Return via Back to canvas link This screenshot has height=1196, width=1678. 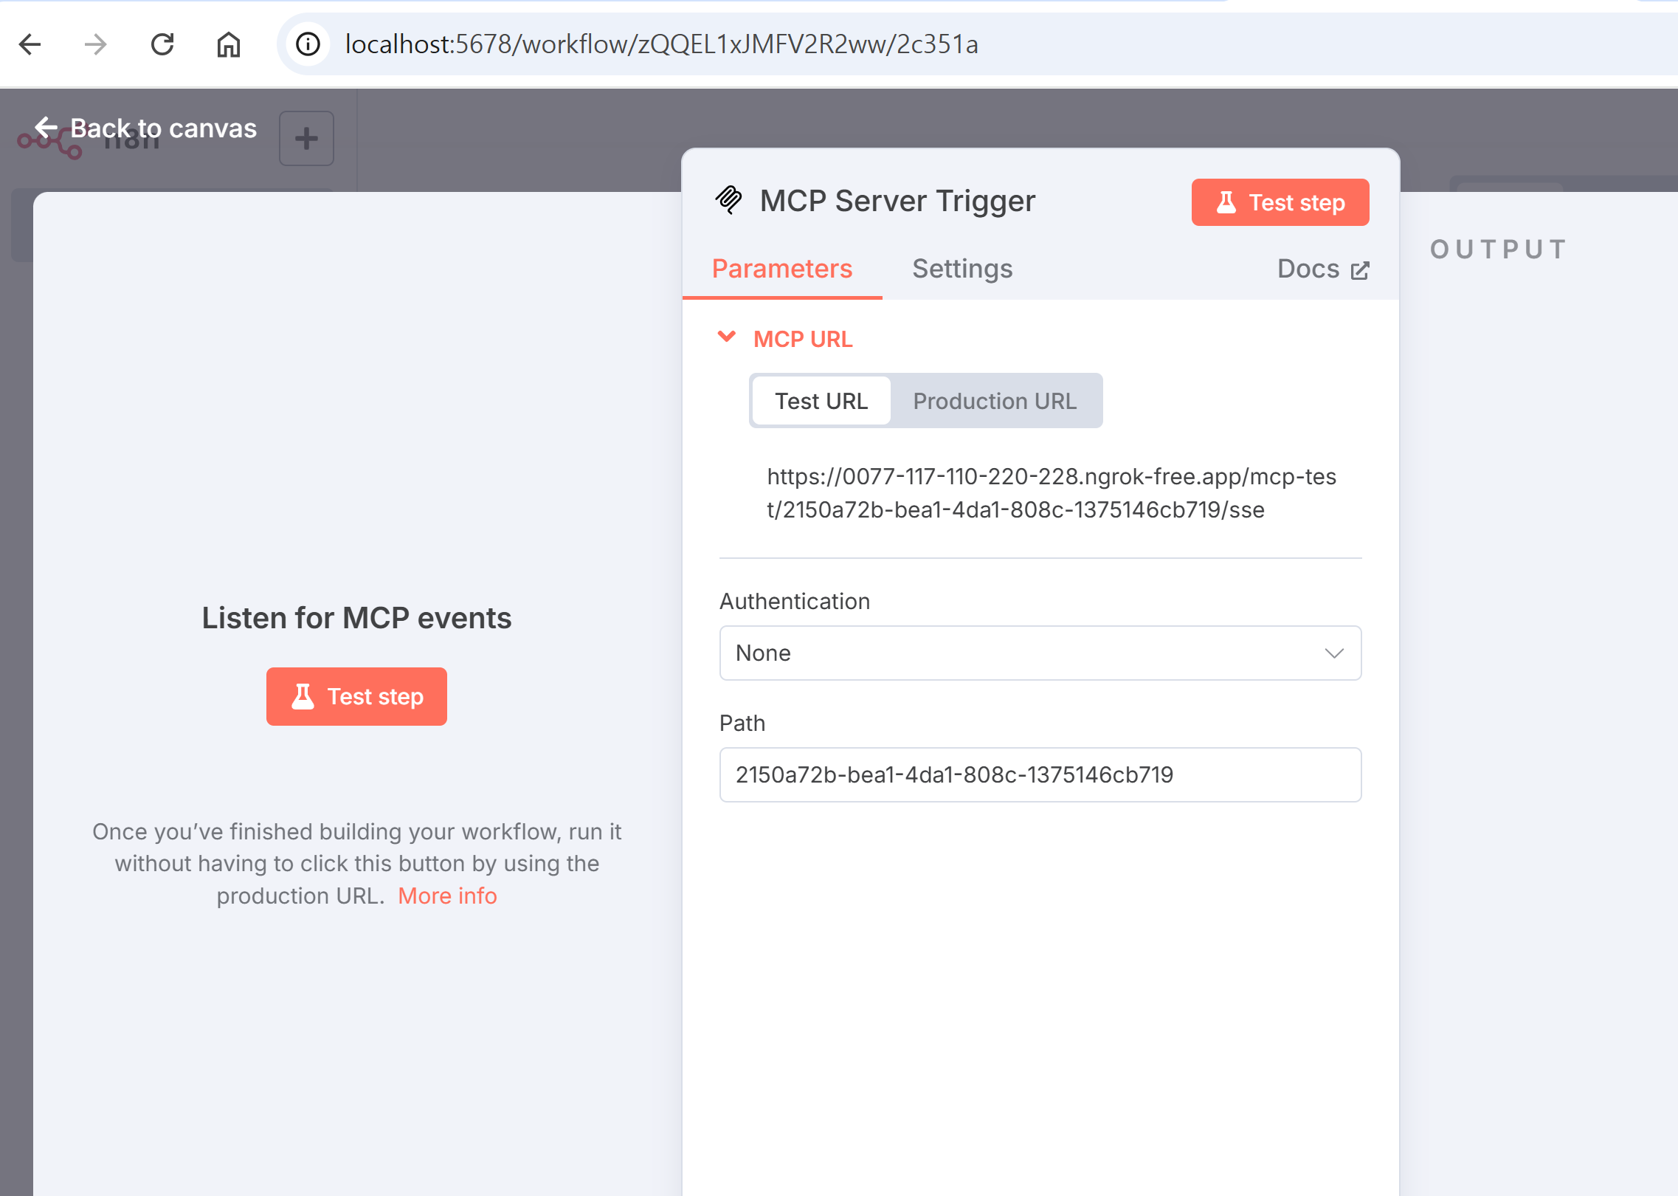[147, 128]
